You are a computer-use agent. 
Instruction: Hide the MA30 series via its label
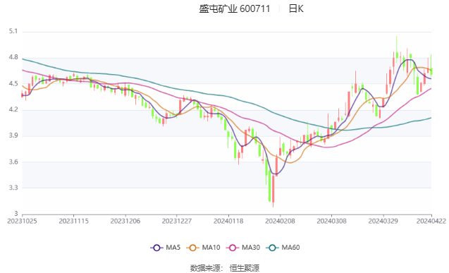(x=251, y=248)
